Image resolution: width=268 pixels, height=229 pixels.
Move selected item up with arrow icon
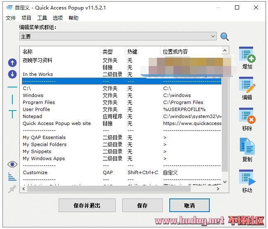pos(12,63)
